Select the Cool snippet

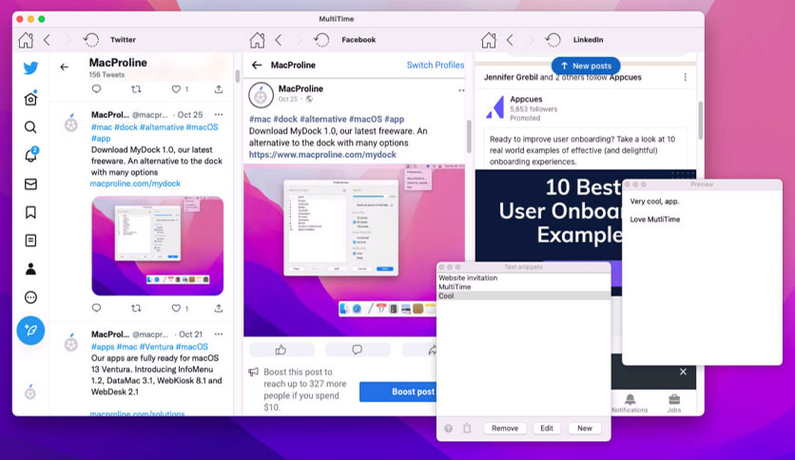coord(523,296)
